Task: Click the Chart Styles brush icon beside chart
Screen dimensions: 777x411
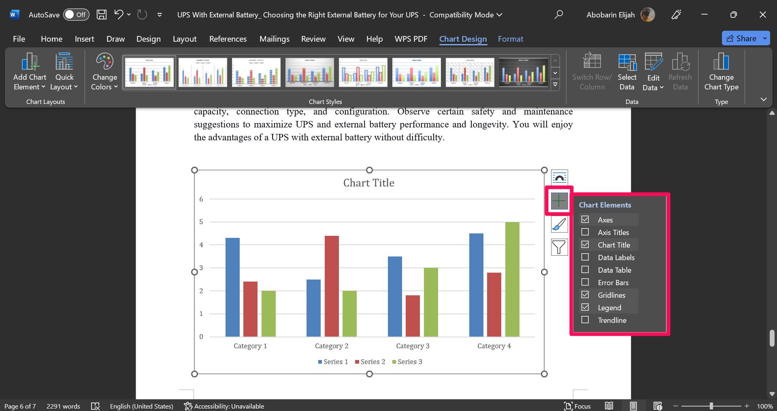Action: point(559,225)
